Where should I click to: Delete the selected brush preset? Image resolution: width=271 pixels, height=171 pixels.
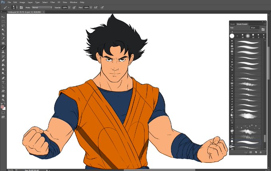click(261, 152)
